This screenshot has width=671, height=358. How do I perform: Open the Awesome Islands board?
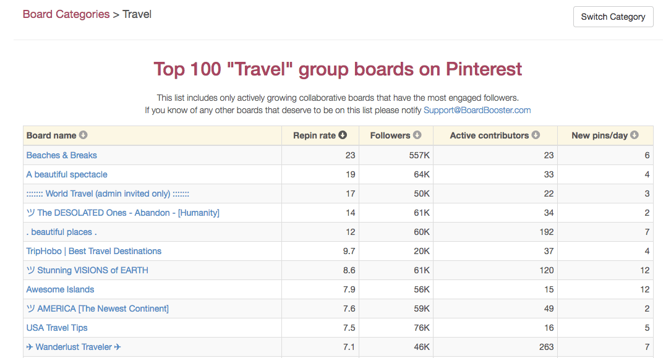61,289
